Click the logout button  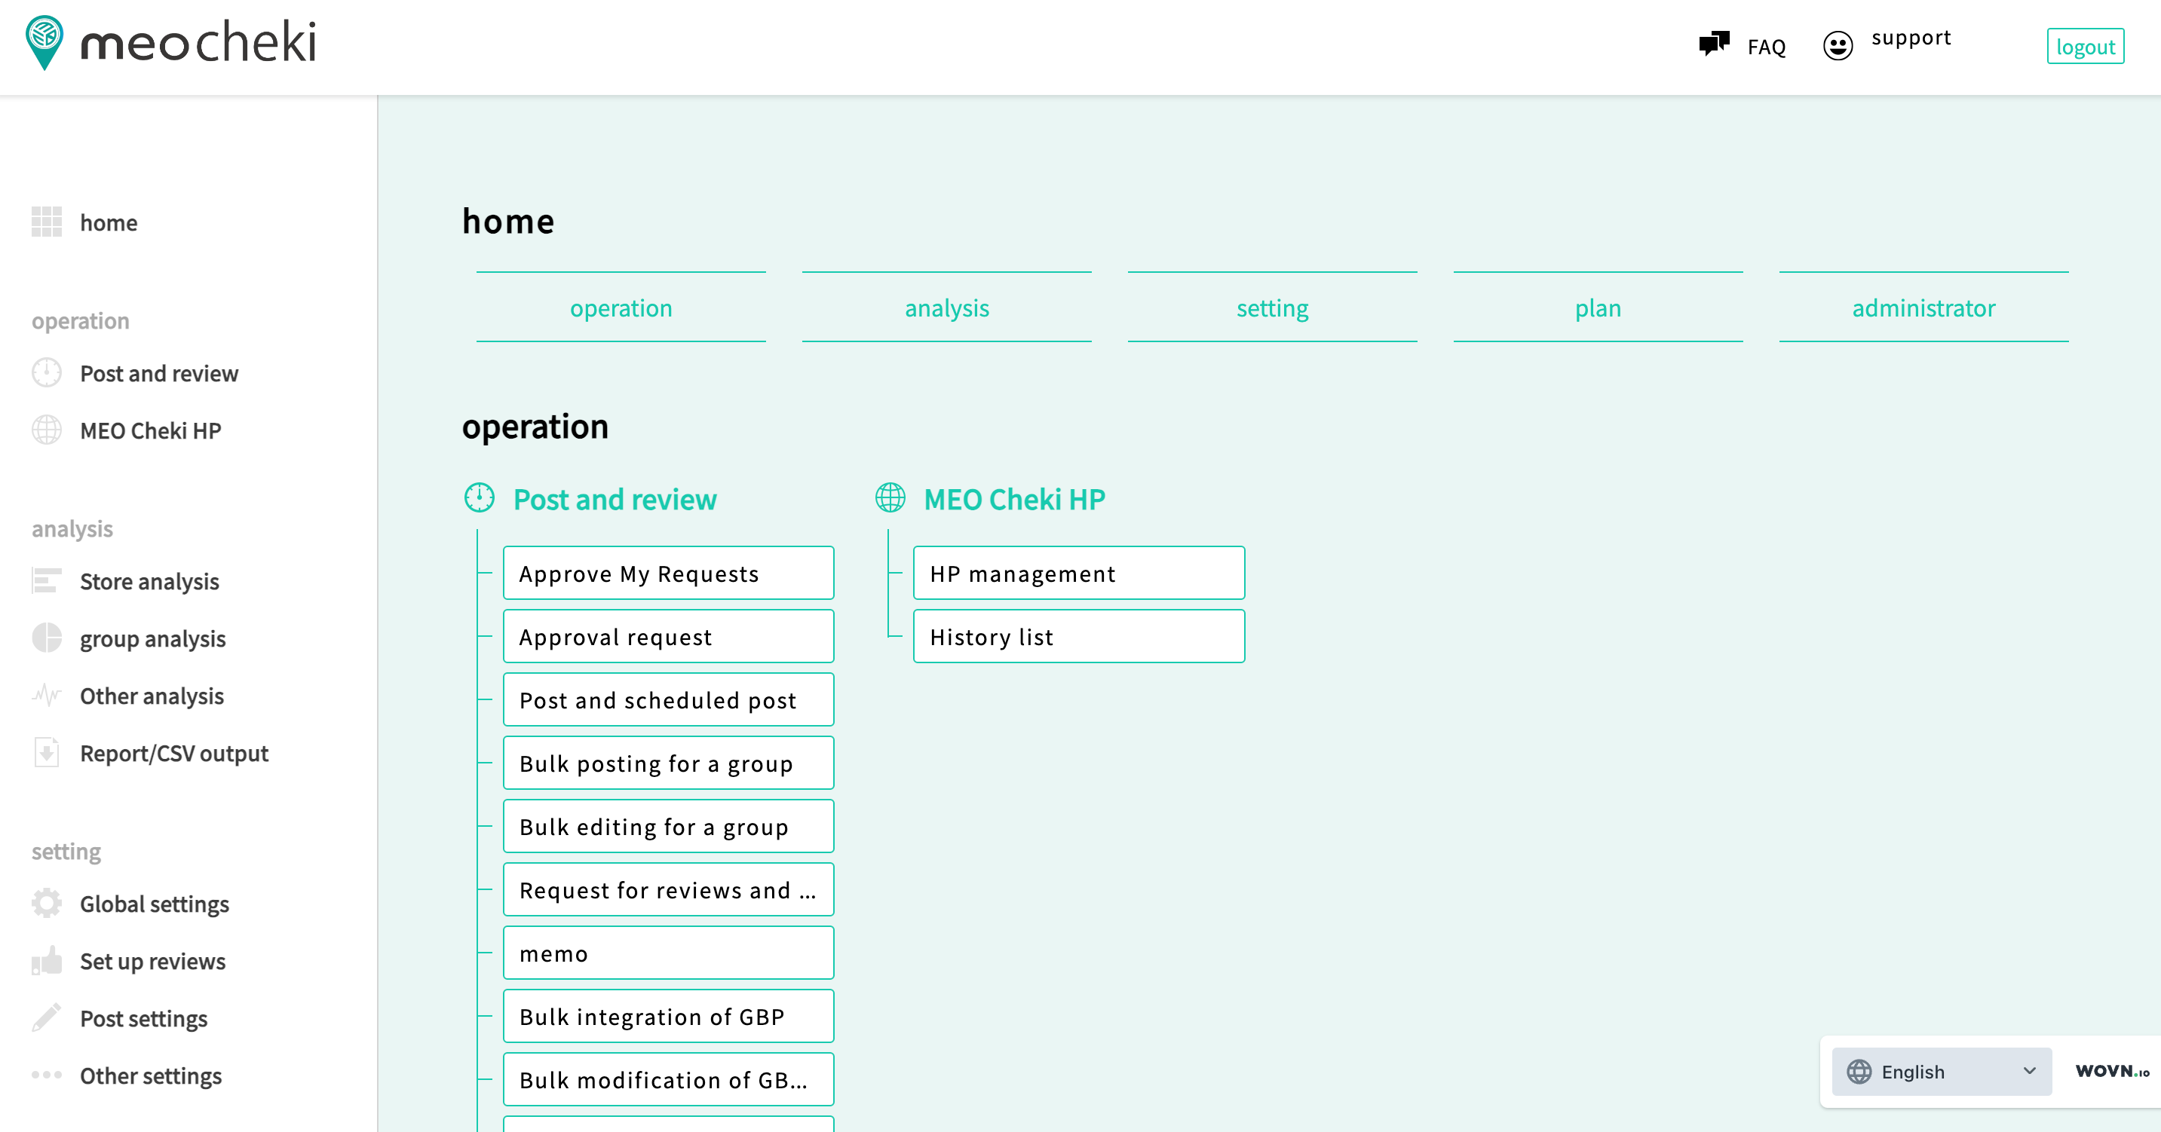(2085, 46)
